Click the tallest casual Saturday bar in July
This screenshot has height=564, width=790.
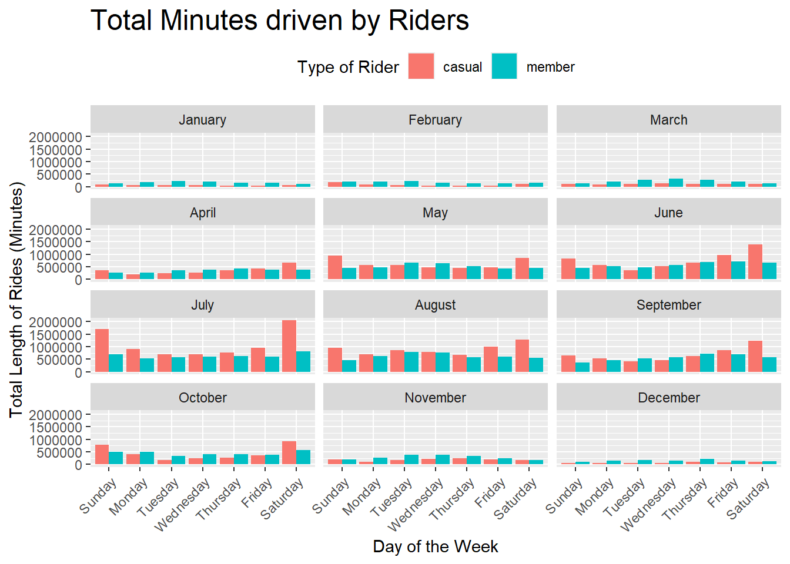pyautogui.click(x=289, y=345)
